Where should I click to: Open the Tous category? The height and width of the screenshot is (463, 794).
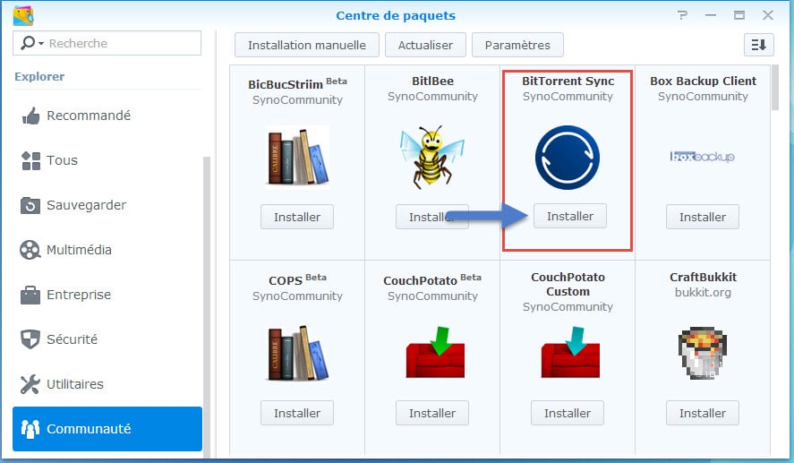click(x=107, y=160)
